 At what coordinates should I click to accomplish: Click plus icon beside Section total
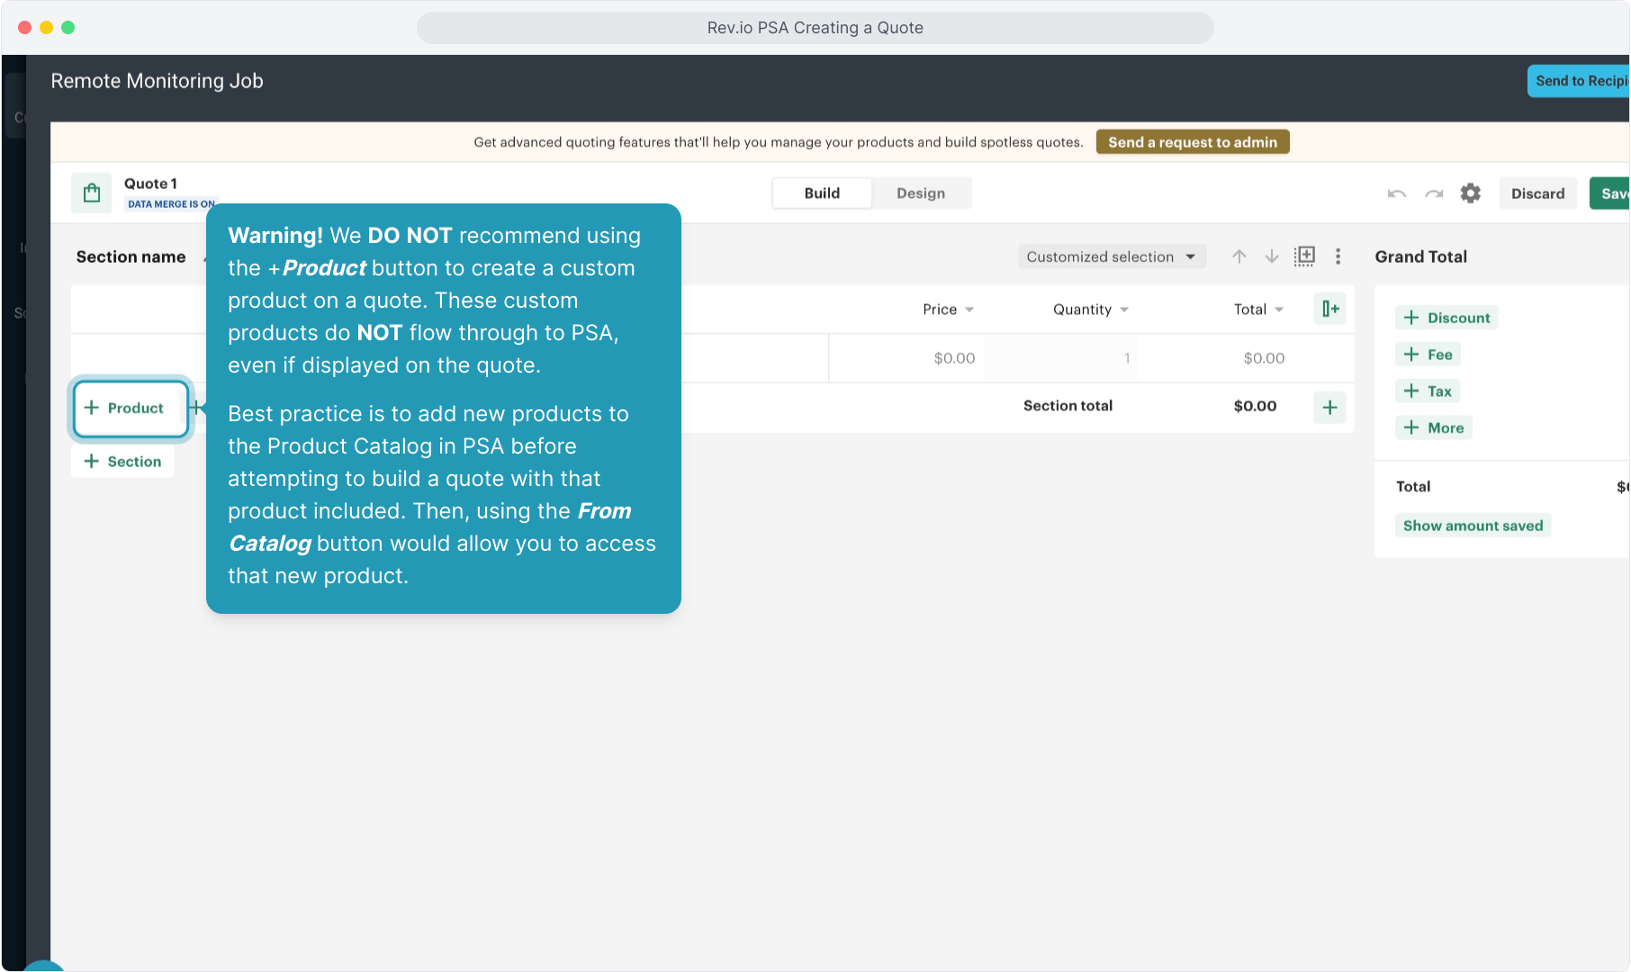(x=1329, y=407)
